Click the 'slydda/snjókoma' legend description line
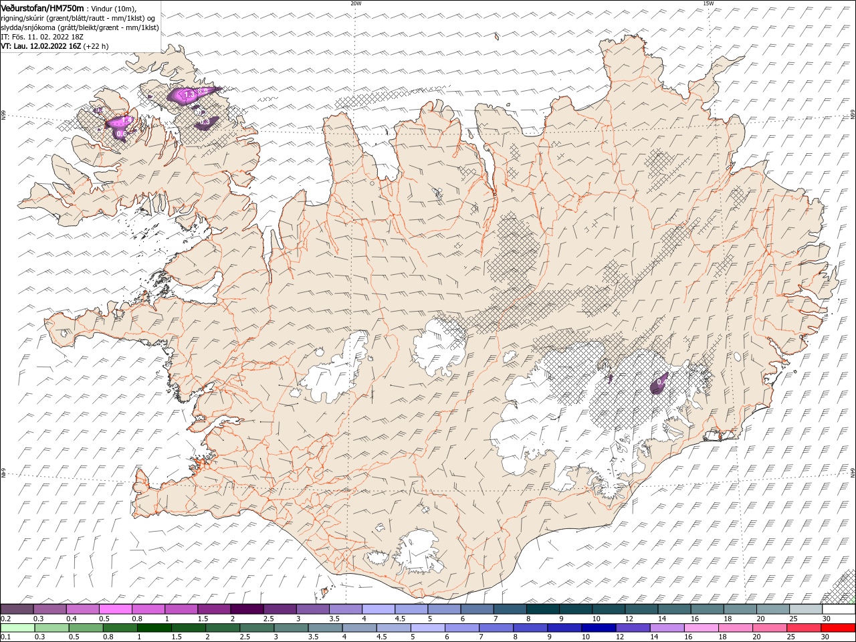This screenshot has height=642, width=856. pyautogui.click(x=80, y=27)
